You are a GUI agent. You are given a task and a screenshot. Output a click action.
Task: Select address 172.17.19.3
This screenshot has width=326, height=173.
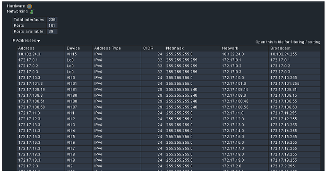click(29, 160)
